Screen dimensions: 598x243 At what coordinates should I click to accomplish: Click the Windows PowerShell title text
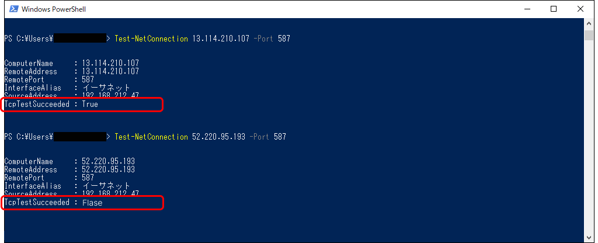tap(54, 9)
